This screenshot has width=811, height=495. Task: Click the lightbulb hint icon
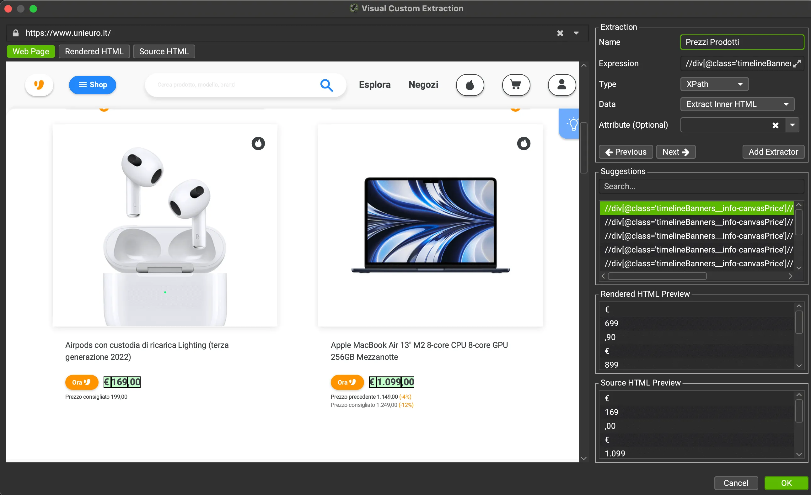click(573, 123)
